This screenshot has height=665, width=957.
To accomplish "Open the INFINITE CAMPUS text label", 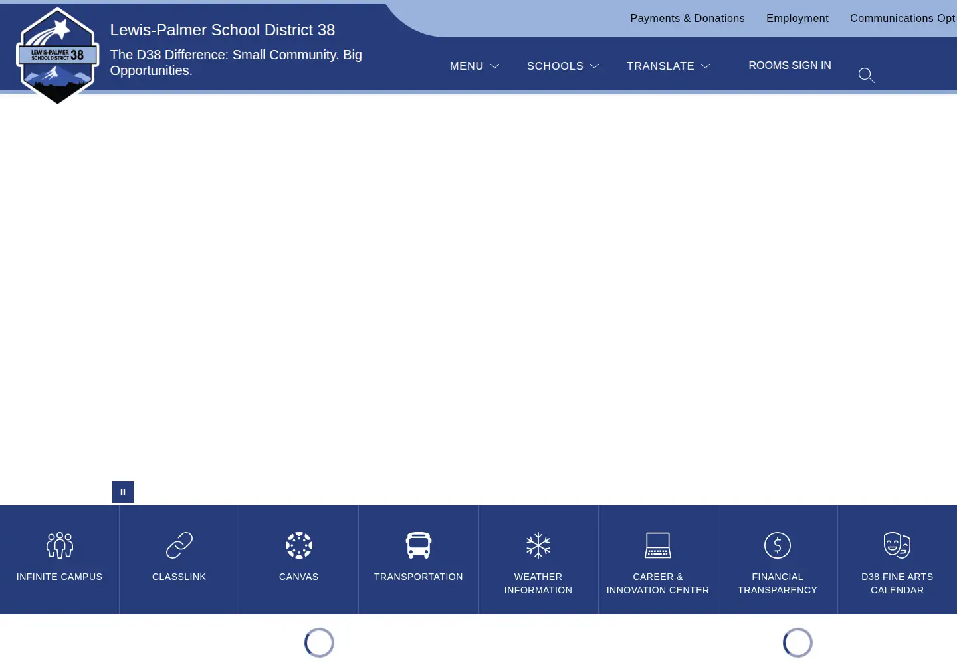I will coord(60,577).
